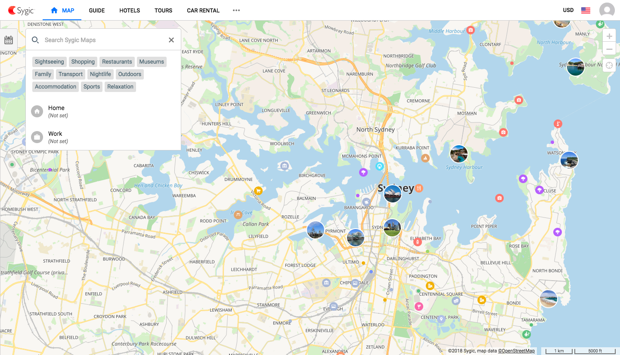Image resolution: width=620 pixels, height=355 pixels.
Task: Click the hotel marker at Centennial Square
Action: coord(430,286)
